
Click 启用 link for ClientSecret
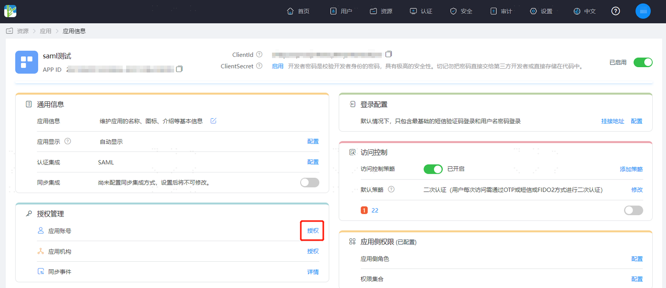point(277,66)
